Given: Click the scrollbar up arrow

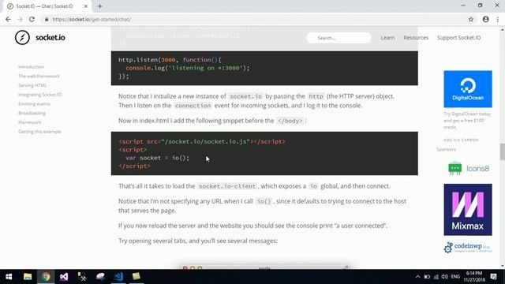Looking at the screenshot, I should coord(502,30).
